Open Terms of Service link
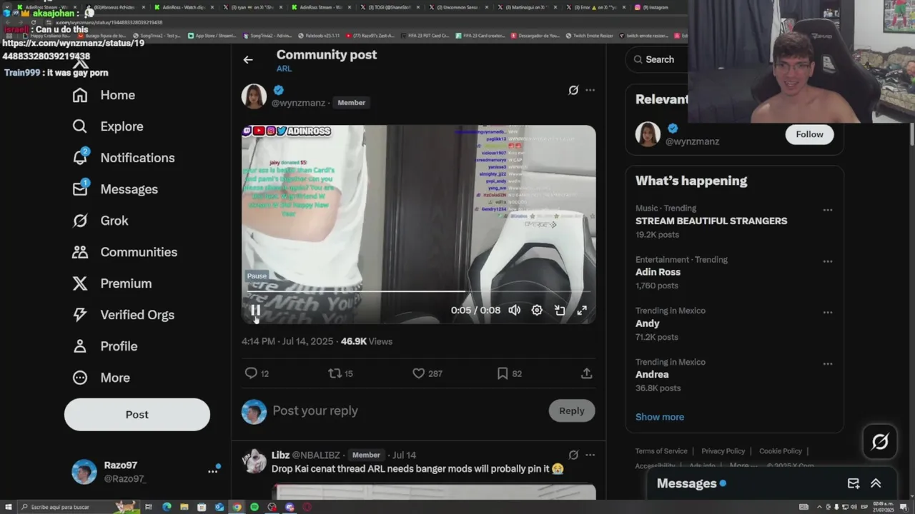915x514 pixels. (661, 451)
